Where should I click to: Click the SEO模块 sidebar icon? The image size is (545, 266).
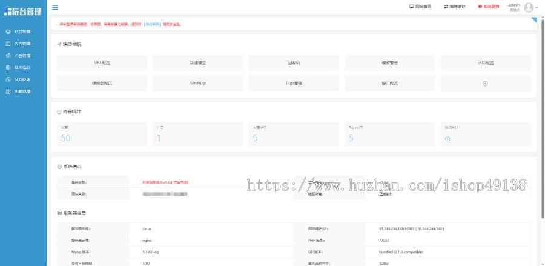(x=8, y=79)
